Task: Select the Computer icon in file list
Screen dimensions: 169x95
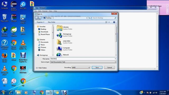Action: (x=59, y=49)
